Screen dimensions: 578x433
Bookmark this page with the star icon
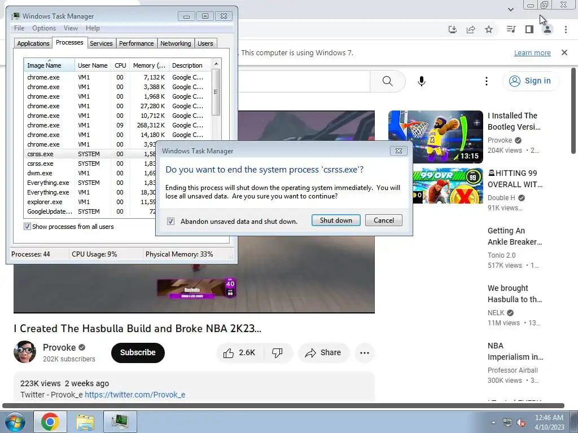tap(489, 29)
